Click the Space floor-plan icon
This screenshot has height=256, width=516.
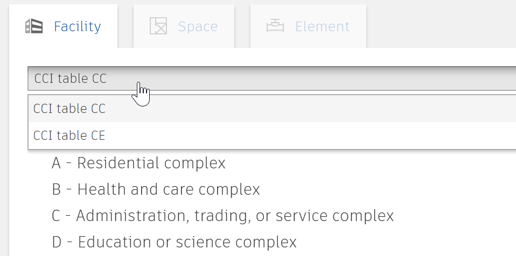(x=158, y=26)
